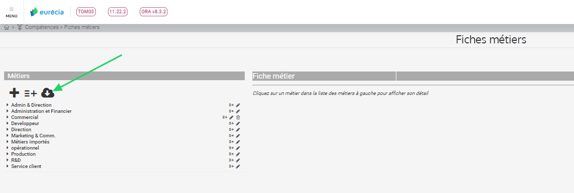Image resolution: width=574 pixels, height=193 pixels.
Task: Open Fiches métiers breadcrumb link
Action: coord(81,28)
